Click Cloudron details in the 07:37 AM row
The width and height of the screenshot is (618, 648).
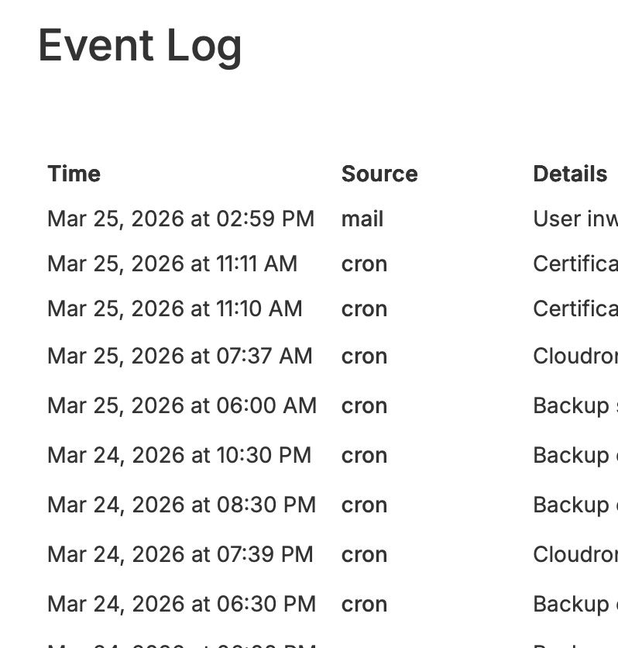575,357
